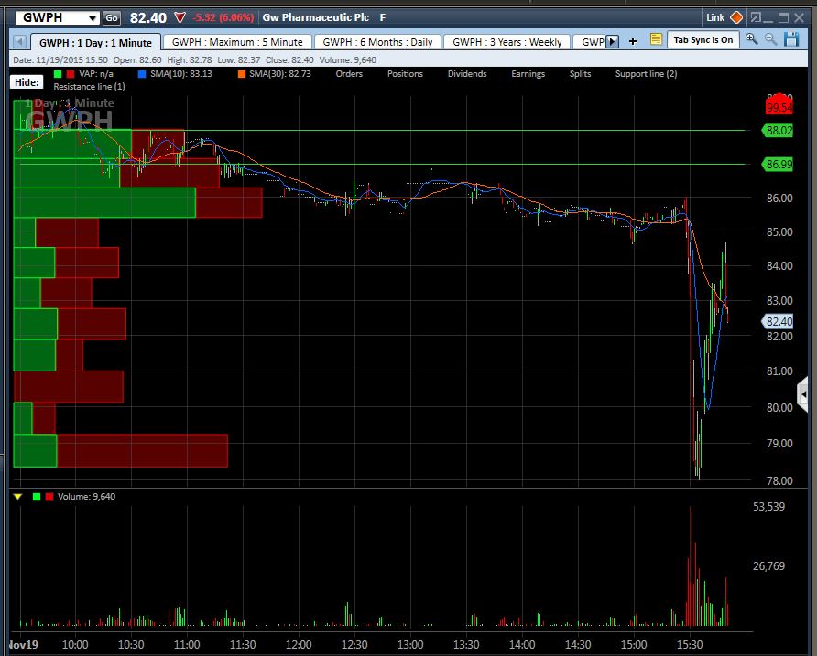
Task: Pop out the chart window with arrow icon
Action: click(x=756, y=17)
